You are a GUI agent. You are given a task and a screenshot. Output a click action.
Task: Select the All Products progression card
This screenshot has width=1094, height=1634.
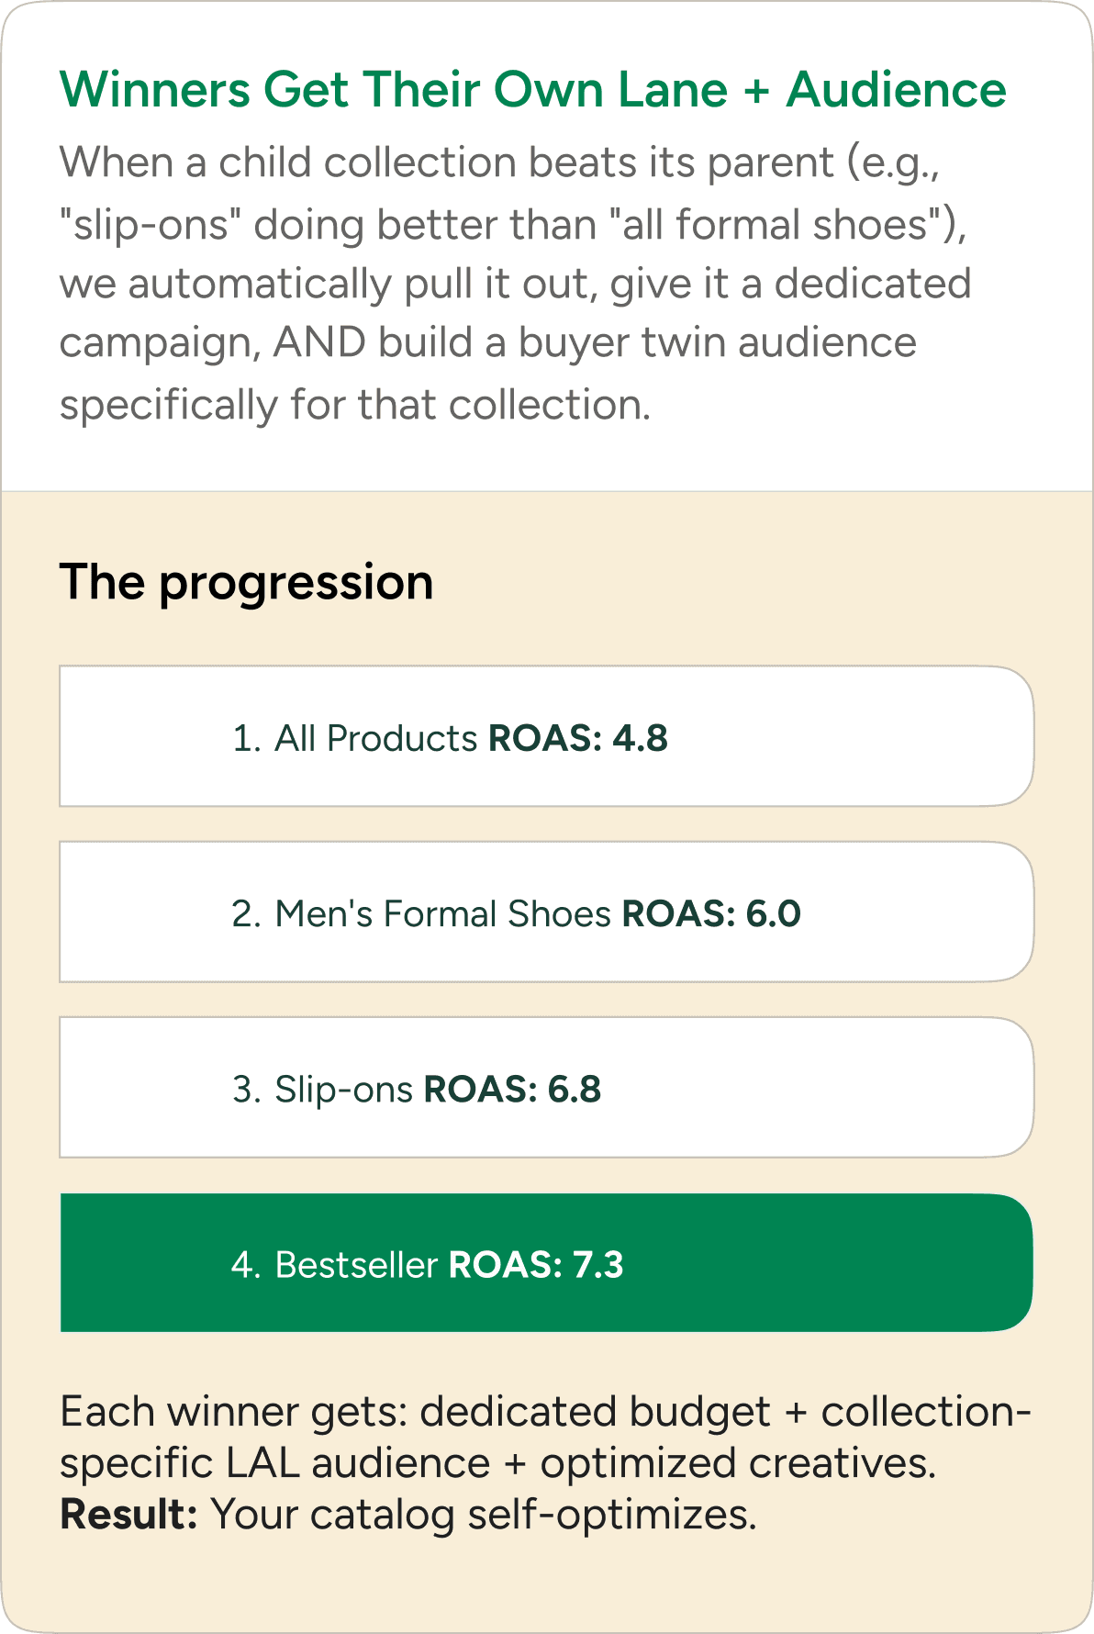547,736
